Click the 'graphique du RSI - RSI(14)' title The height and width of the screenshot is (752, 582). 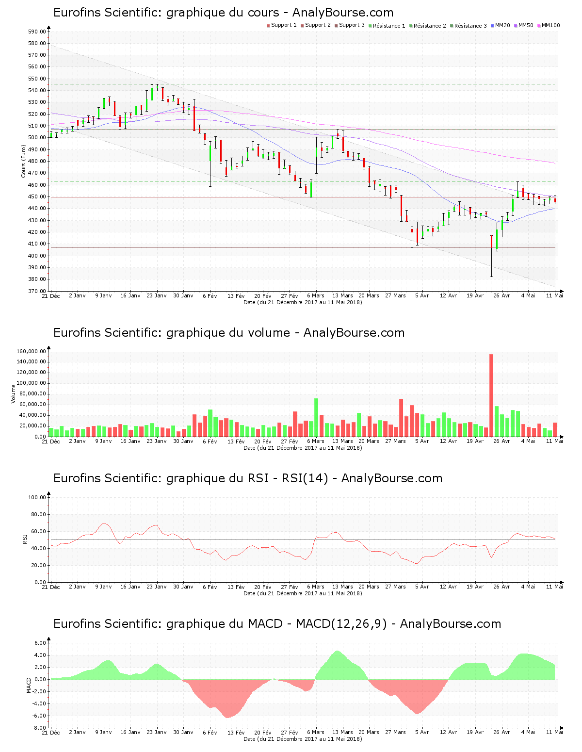[x=248, y=478]
